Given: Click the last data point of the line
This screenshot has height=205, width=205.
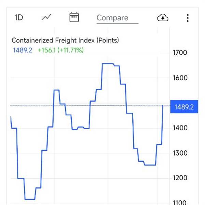Looking at the screenshot, I should (x=163, y=106).
